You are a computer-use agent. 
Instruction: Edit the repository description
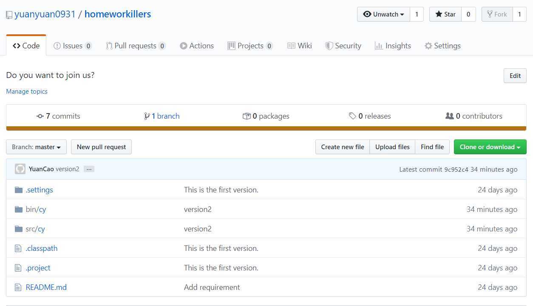(x=515, y=75)
